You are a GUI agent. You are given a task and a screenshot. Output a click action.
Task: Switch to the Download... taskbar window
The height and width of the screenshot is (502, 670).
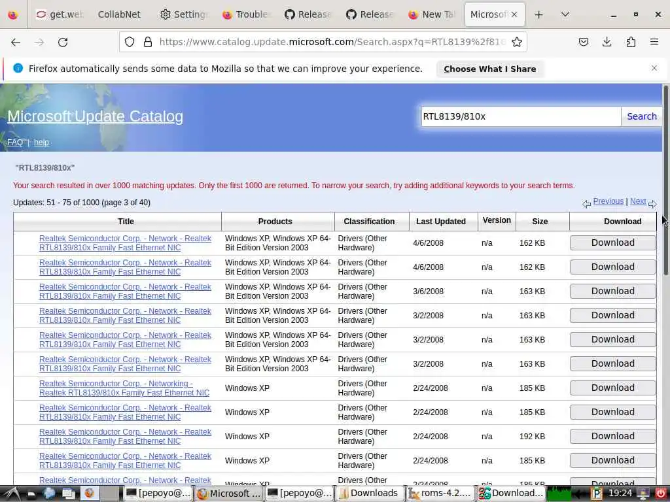511,494
